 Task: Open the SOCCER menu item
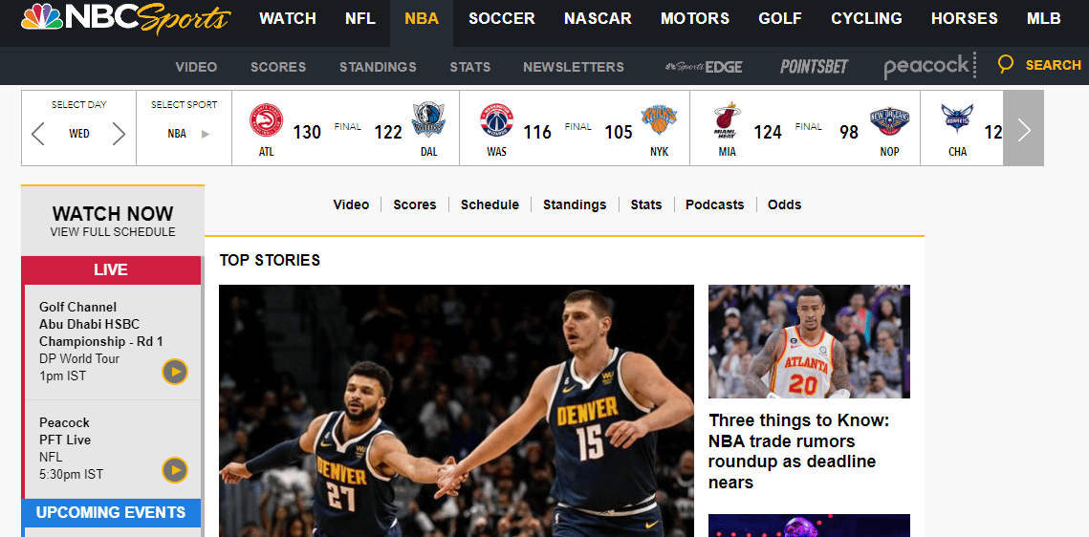(501, 19)
